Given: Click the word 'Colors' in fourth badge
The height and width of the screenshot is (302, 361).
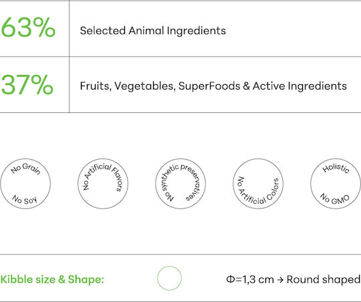Looking at the screenshot, I should (273, 190).
